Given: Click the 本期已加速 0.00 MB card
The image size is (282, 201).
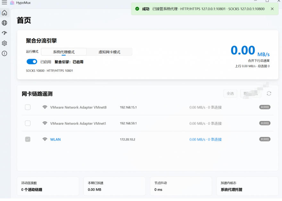Looking at the screenshot, I should (x=114, y=186).
